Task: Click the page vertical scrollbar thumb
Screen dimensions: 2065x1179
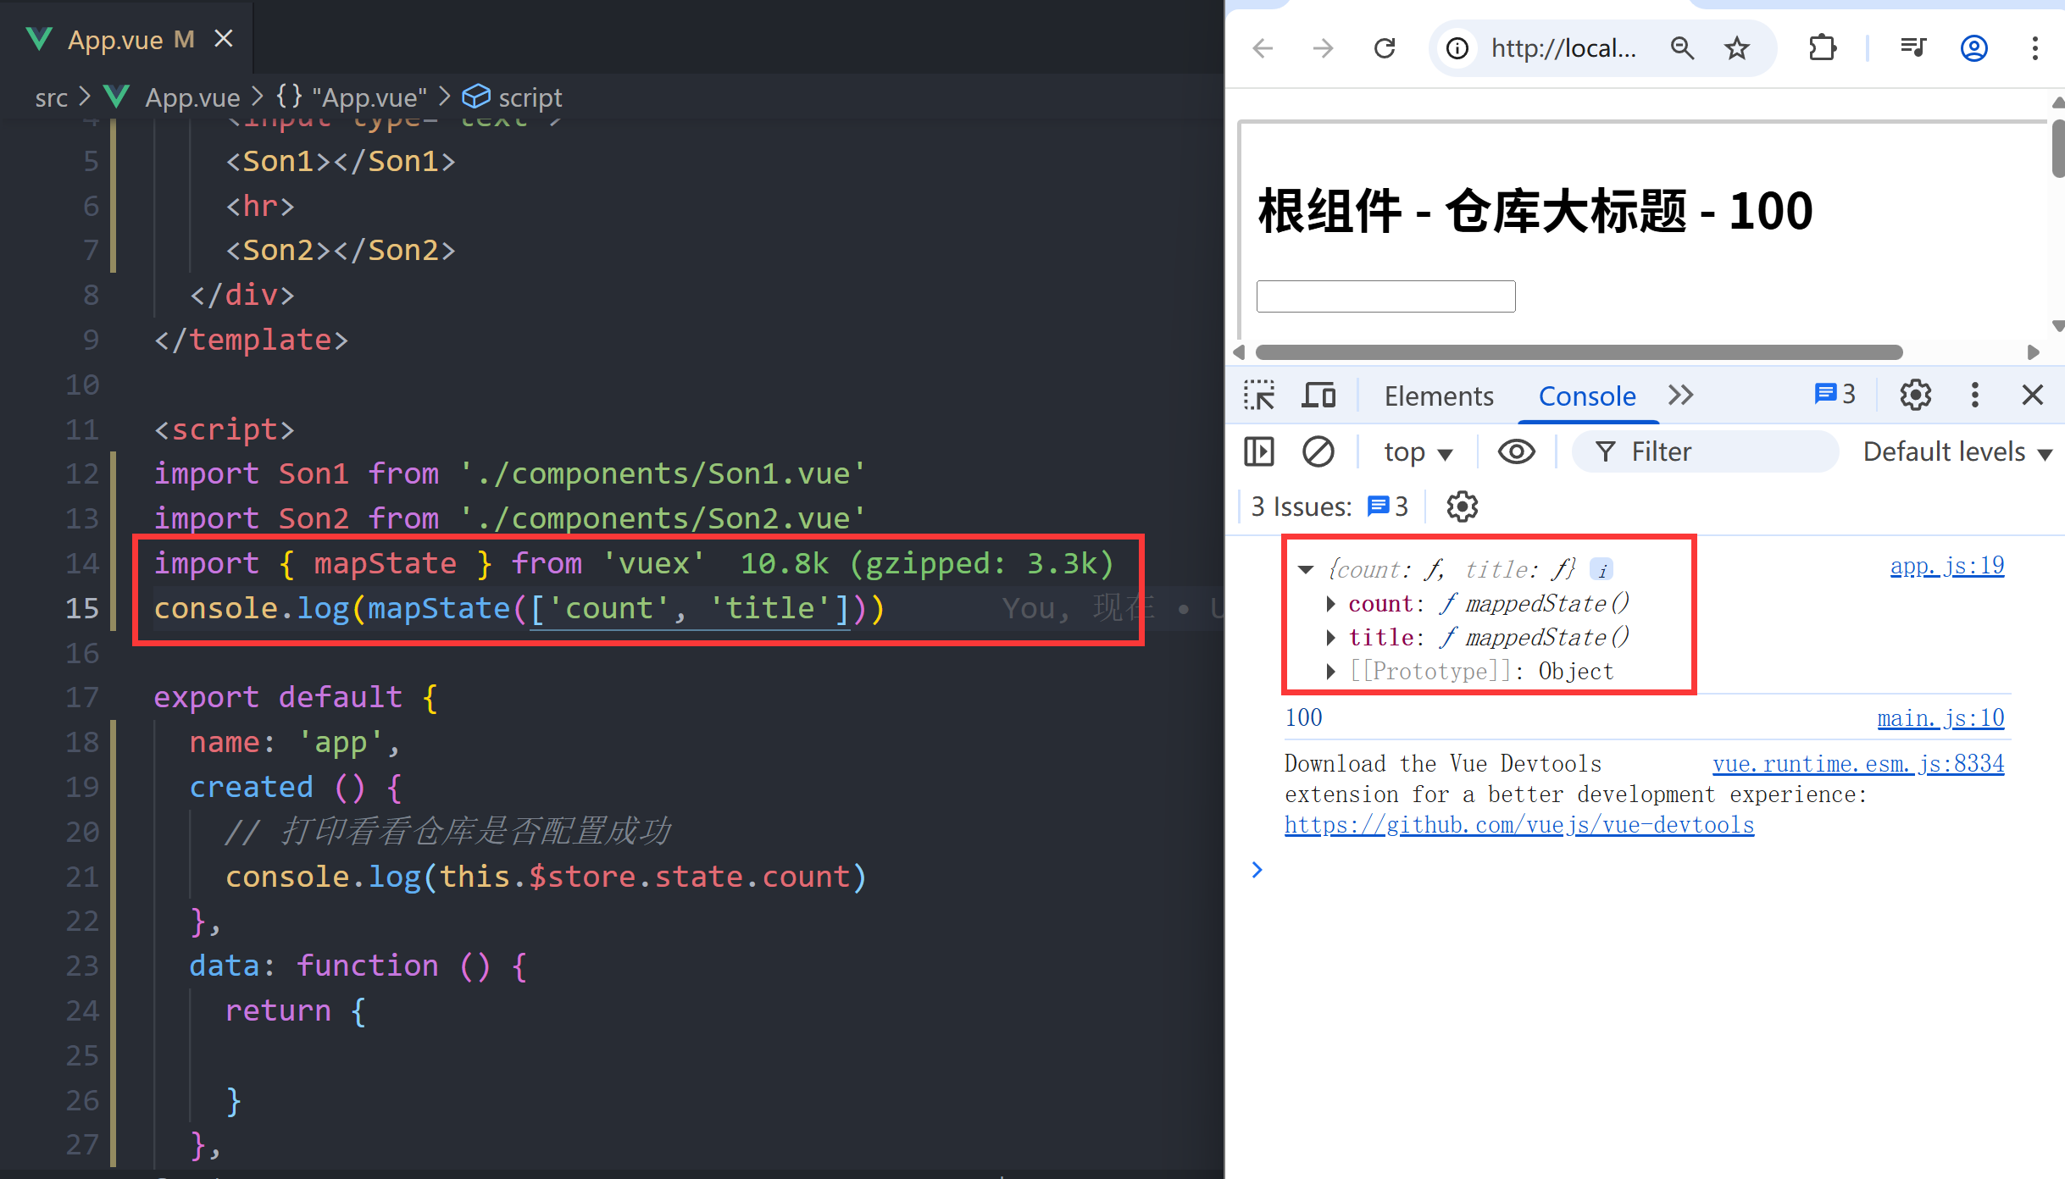Action: tap(2059, 149)
